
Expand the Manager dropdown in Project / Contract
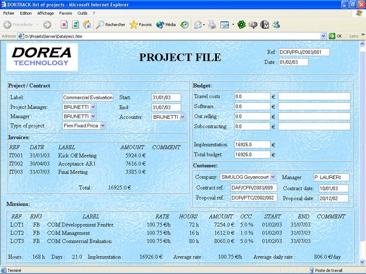[93, 116]
